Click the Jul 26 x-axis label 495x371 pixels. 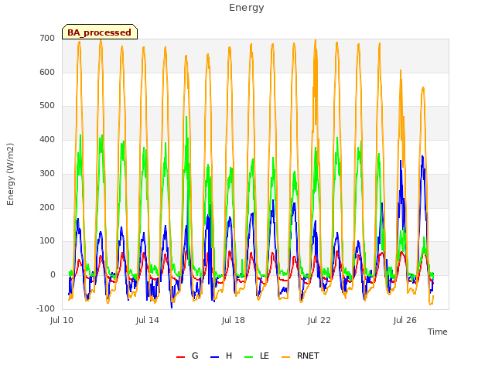pos(405,321)
